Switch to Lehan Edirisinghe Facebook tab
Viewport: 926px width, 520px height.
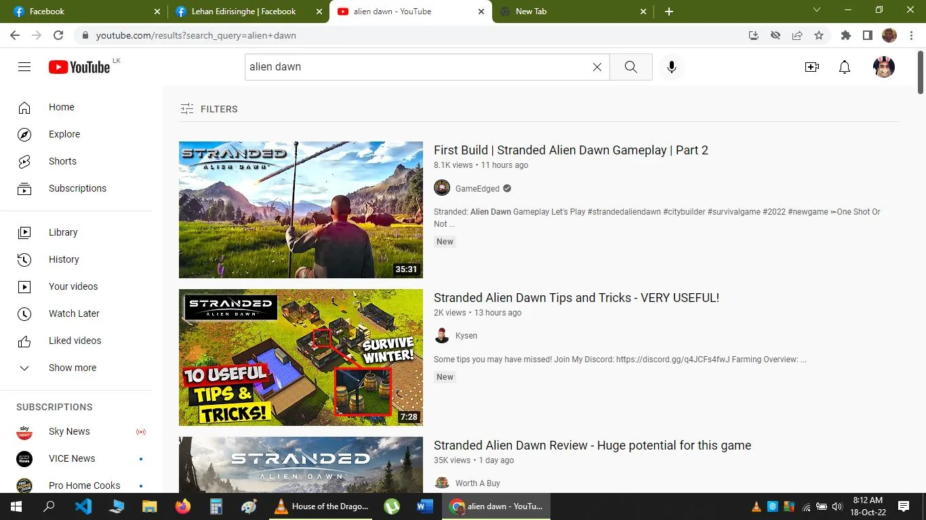pyautogui.click(x=248, y=12)
